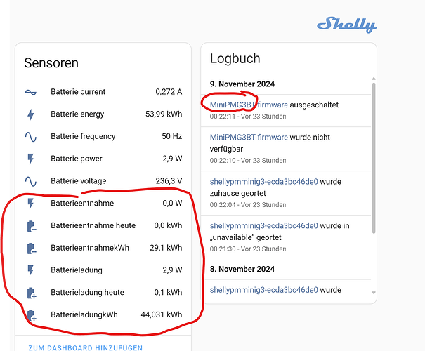The height and width of the screenshot is (351, 425).
Task: Click the Batterie current sensor icon
Action: (31, 92)
